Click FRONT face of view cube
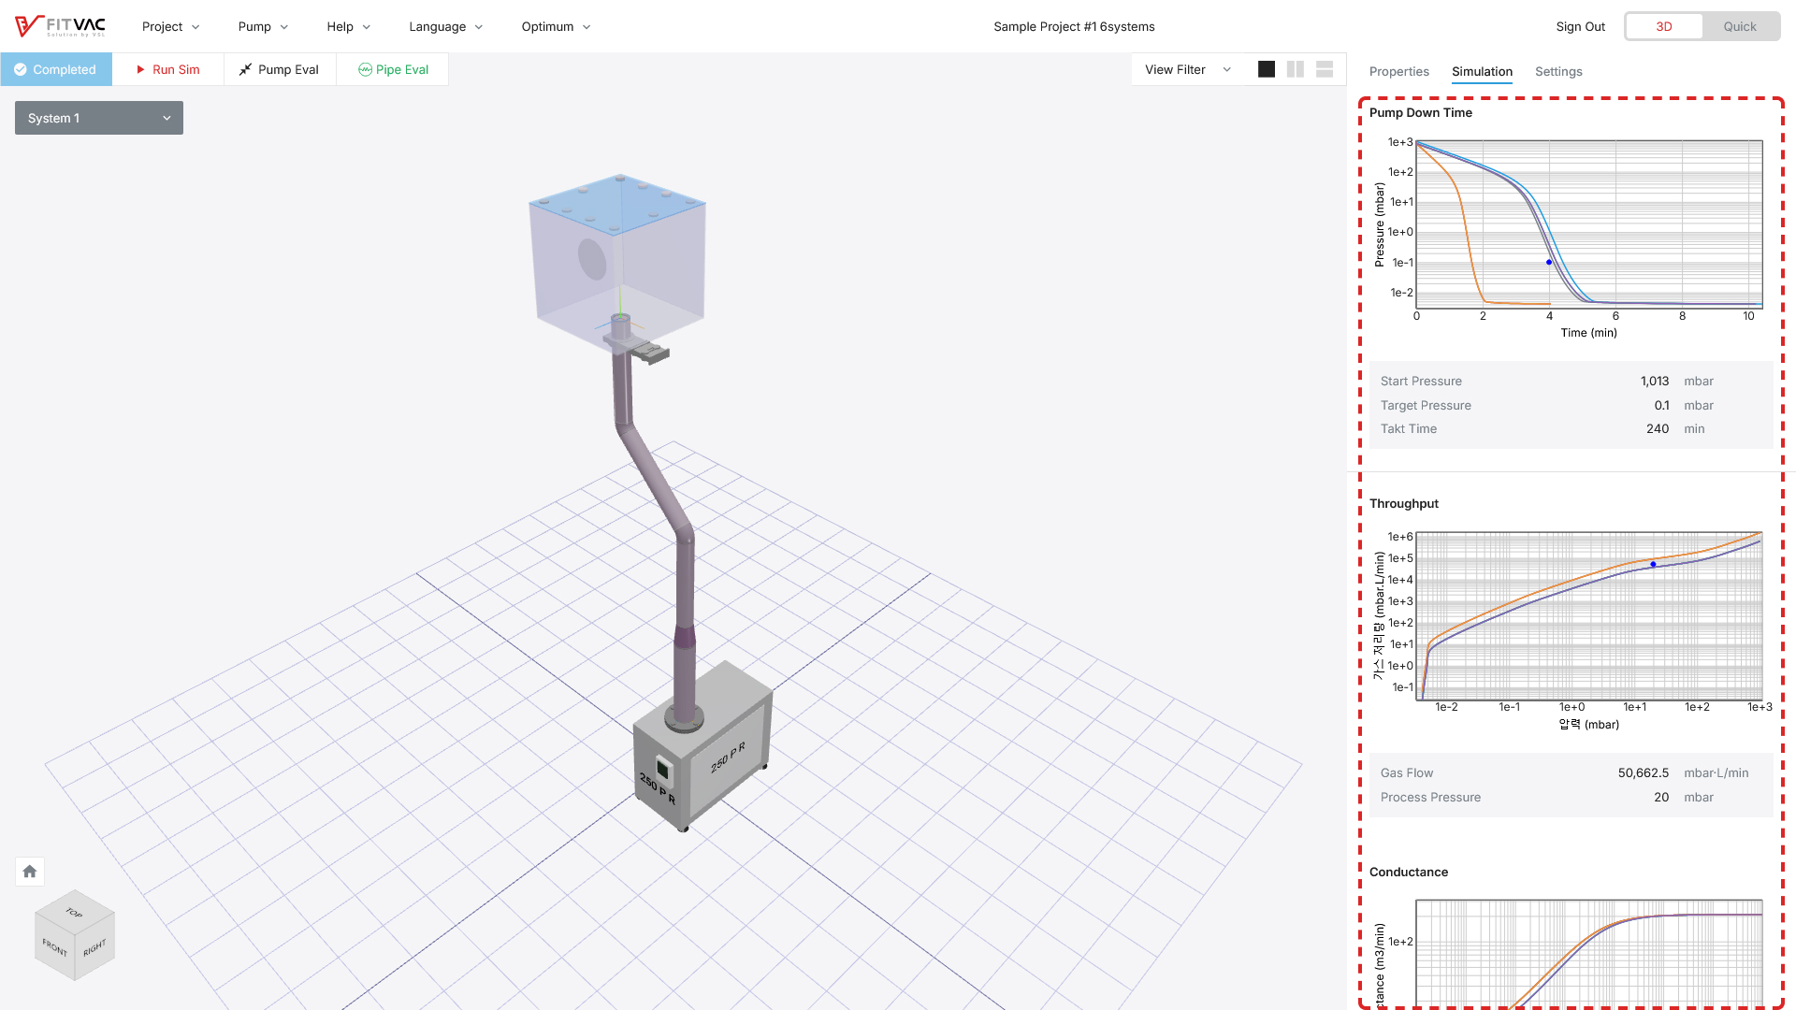 click(54, 947)
